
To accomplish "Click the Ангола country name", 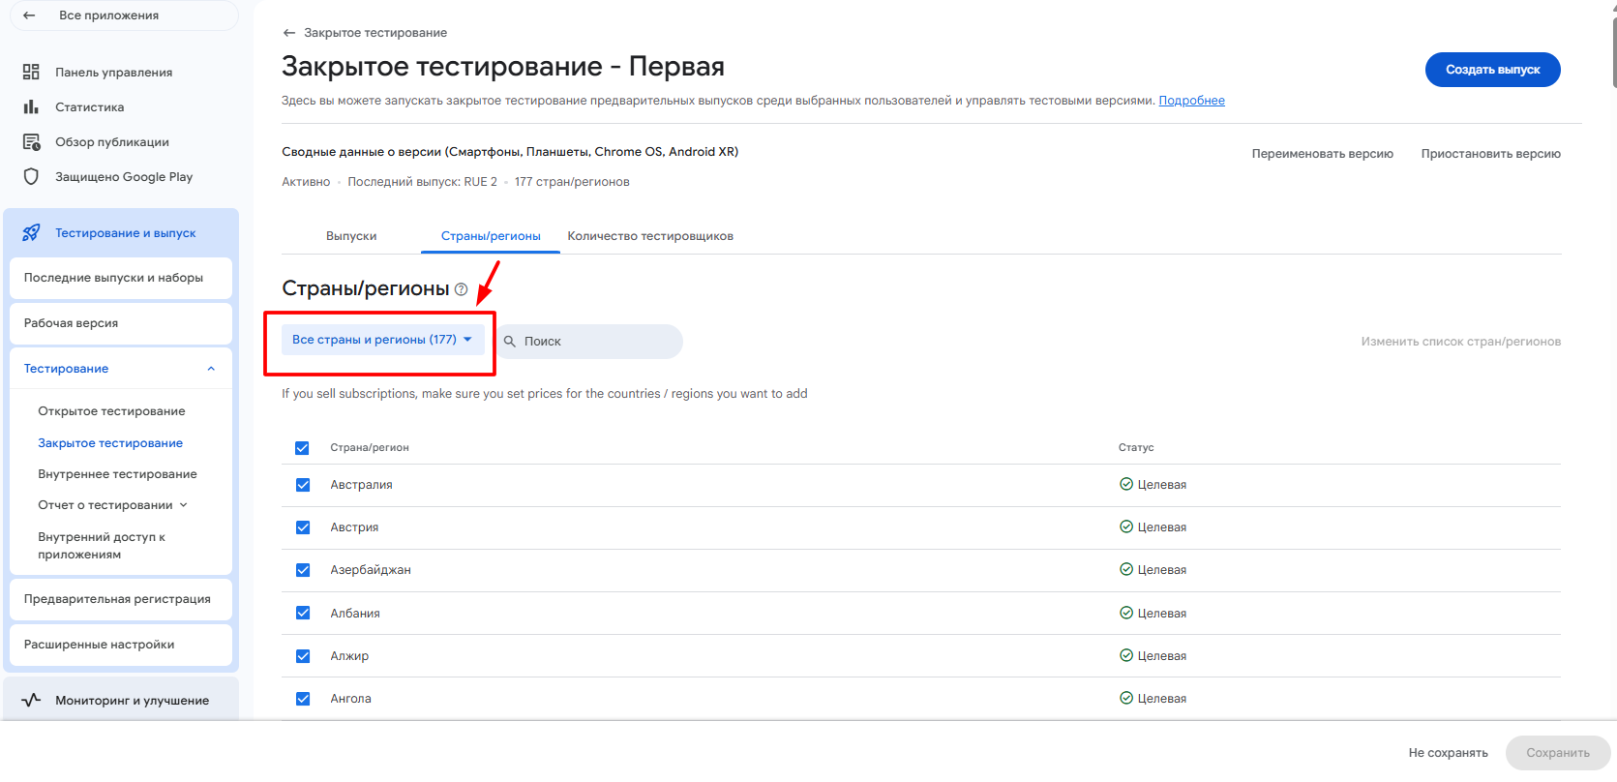I will click(x=350, y=699).
